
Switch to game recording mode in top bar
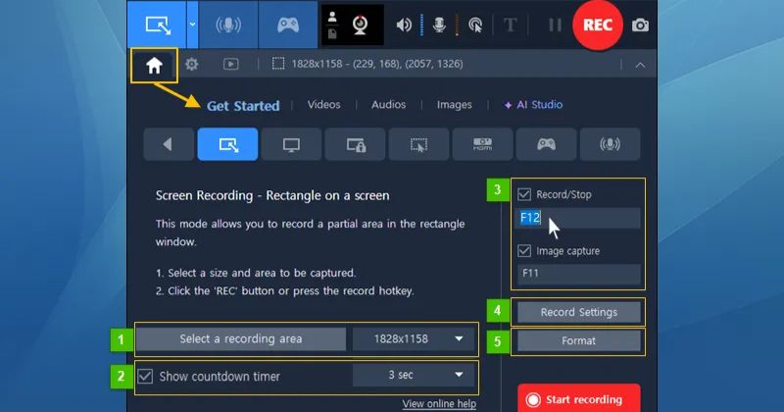[288, 25]
